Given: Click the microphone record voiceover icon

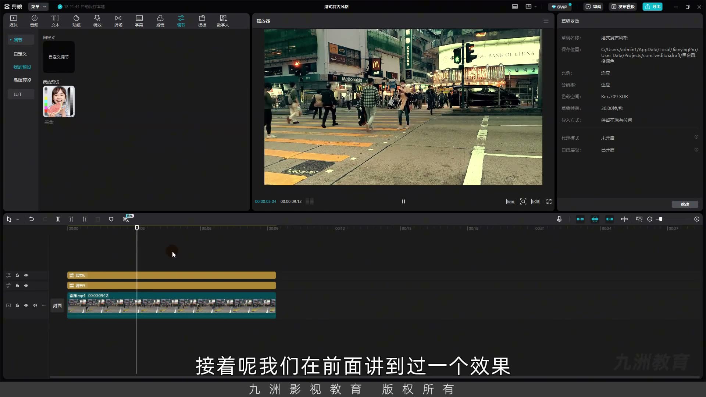Looking at the screenshot, I should (x=559, y=219).
